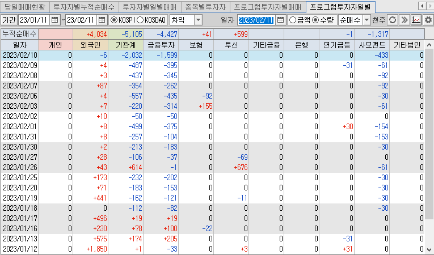The image size is (434, 255).
Task: Click the 일자 field 2023/02/11
Action: point(256,20)
